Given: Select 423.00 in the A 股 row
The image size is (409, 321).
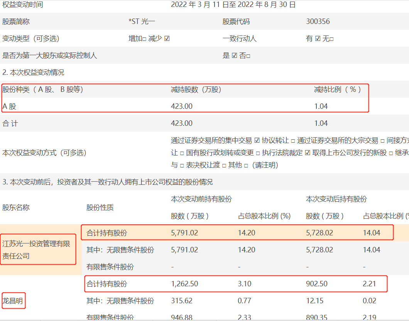Looking at the screenshot, I should 182,106.
